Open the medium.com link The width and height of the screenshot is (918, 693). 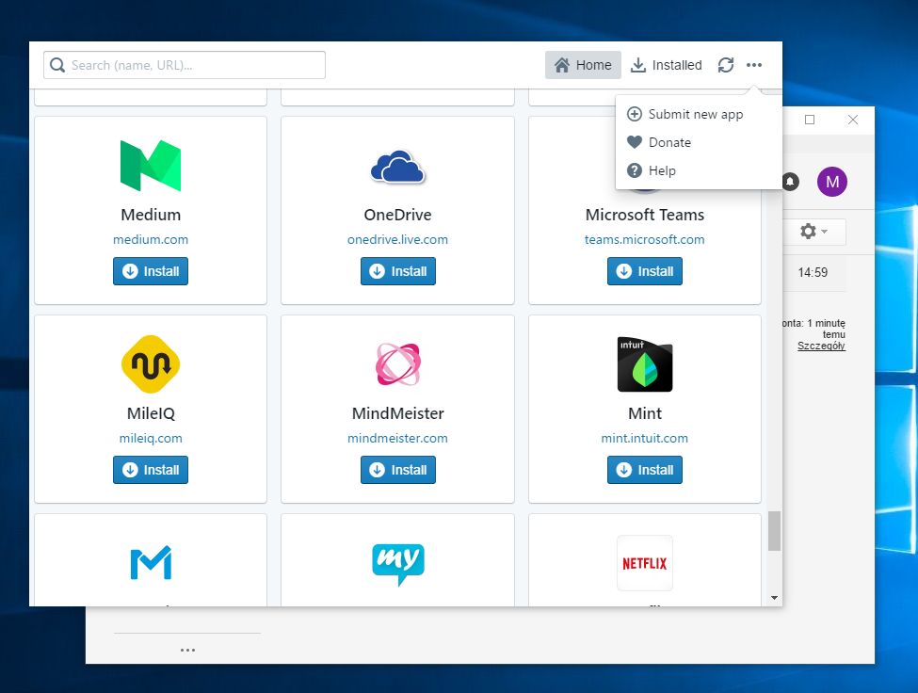coord(151,239)
